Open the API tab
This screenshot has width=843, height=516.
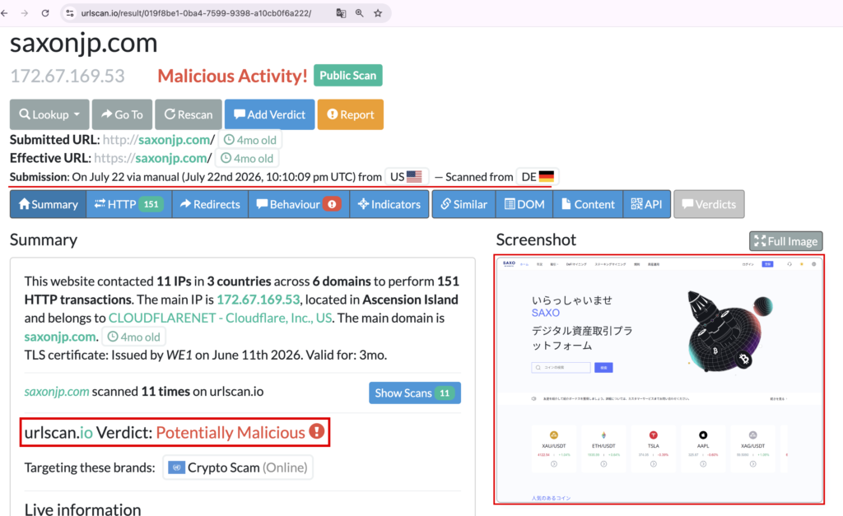tap(647, 204)
